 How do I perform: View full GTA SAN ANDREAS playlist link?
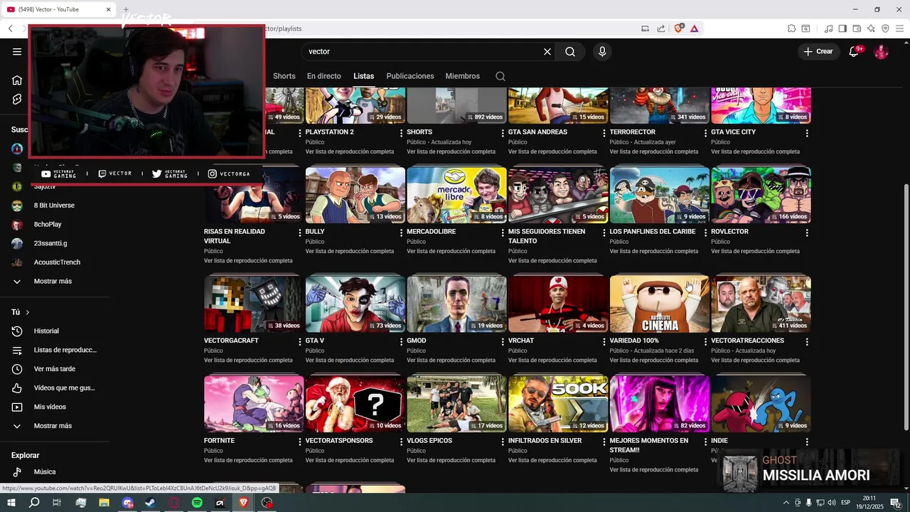552,151
